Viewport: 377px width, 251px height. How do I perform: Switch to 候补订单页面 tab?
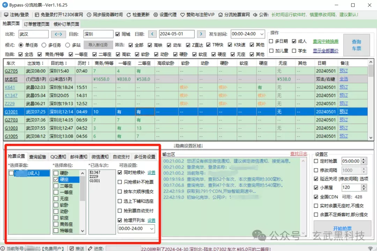(x=66, y=24)
